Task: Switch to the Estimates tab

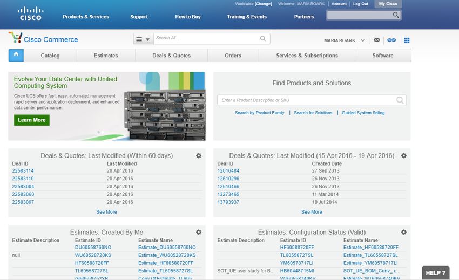Action: [106, 55]
